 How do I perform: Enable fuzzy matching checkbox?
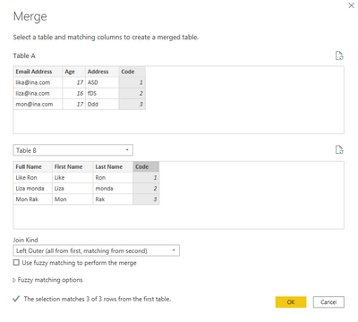[16, 262]
